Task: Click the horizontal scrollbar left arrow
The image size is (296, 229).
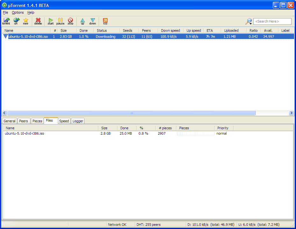Action: (5, 113)
